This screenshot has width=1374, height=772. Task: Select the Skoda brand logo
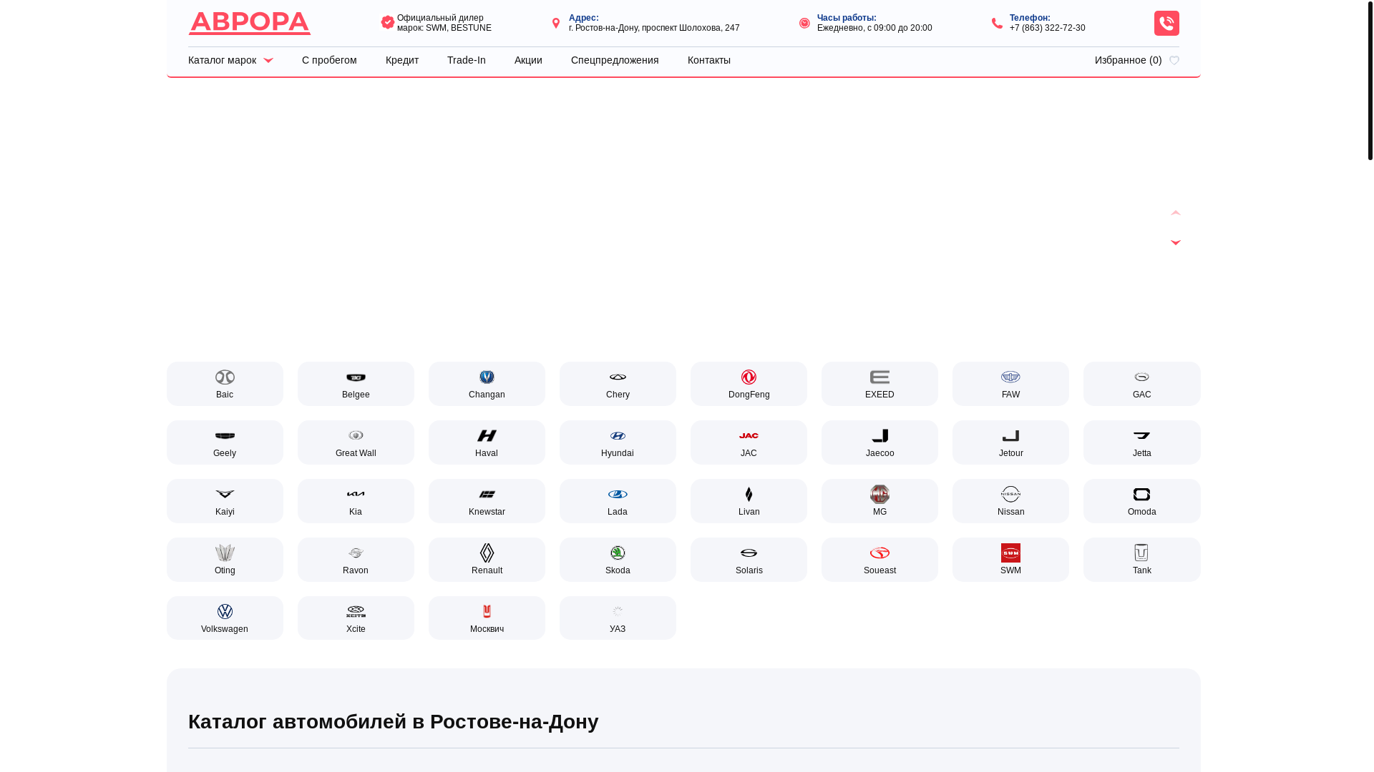point(618,553)
